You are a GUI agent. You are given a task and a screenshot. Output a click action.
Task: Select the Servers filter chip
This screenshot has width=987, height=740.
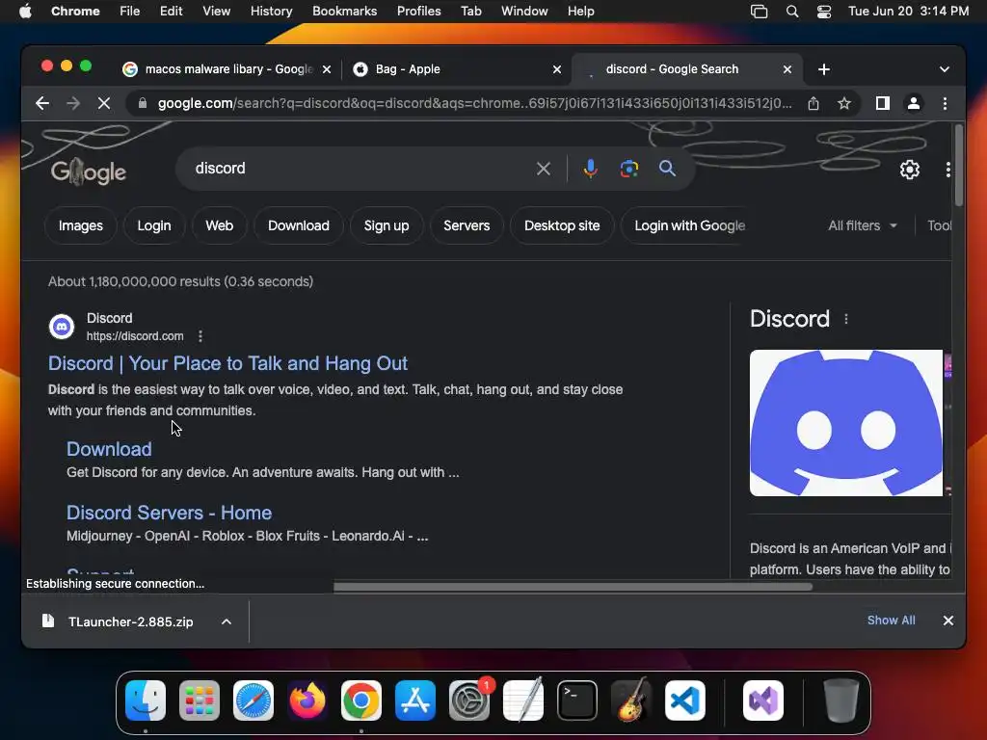(467, 225)
